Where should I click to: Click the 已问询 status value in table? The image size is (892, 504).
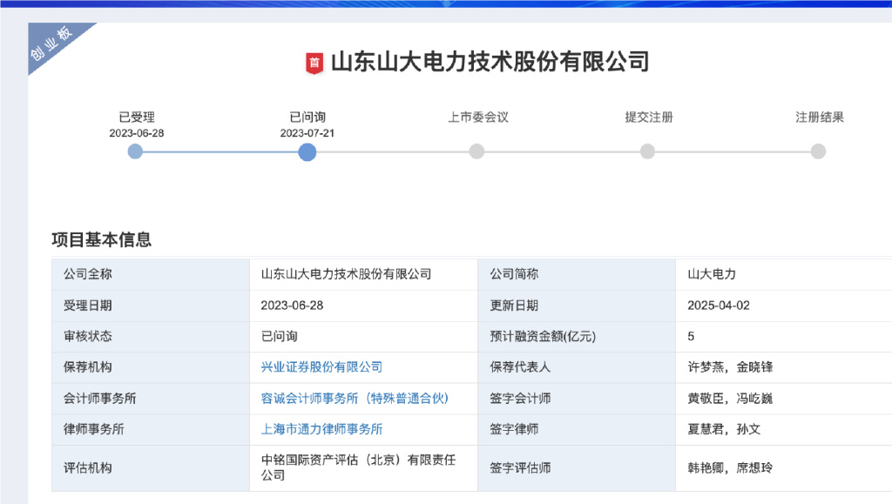click(279, 336)
